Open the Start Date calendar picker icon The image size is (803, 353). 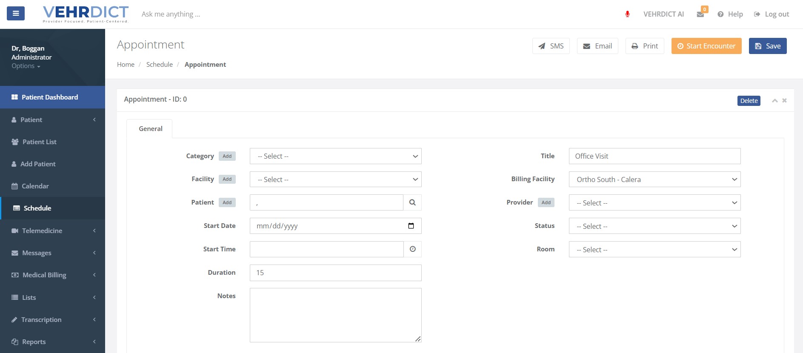pyautogui.click(x=411, y=226)
